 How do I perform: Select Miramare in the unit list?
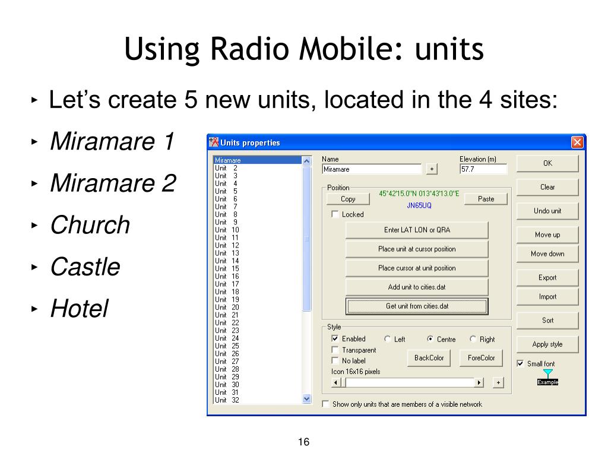(258, 160)
